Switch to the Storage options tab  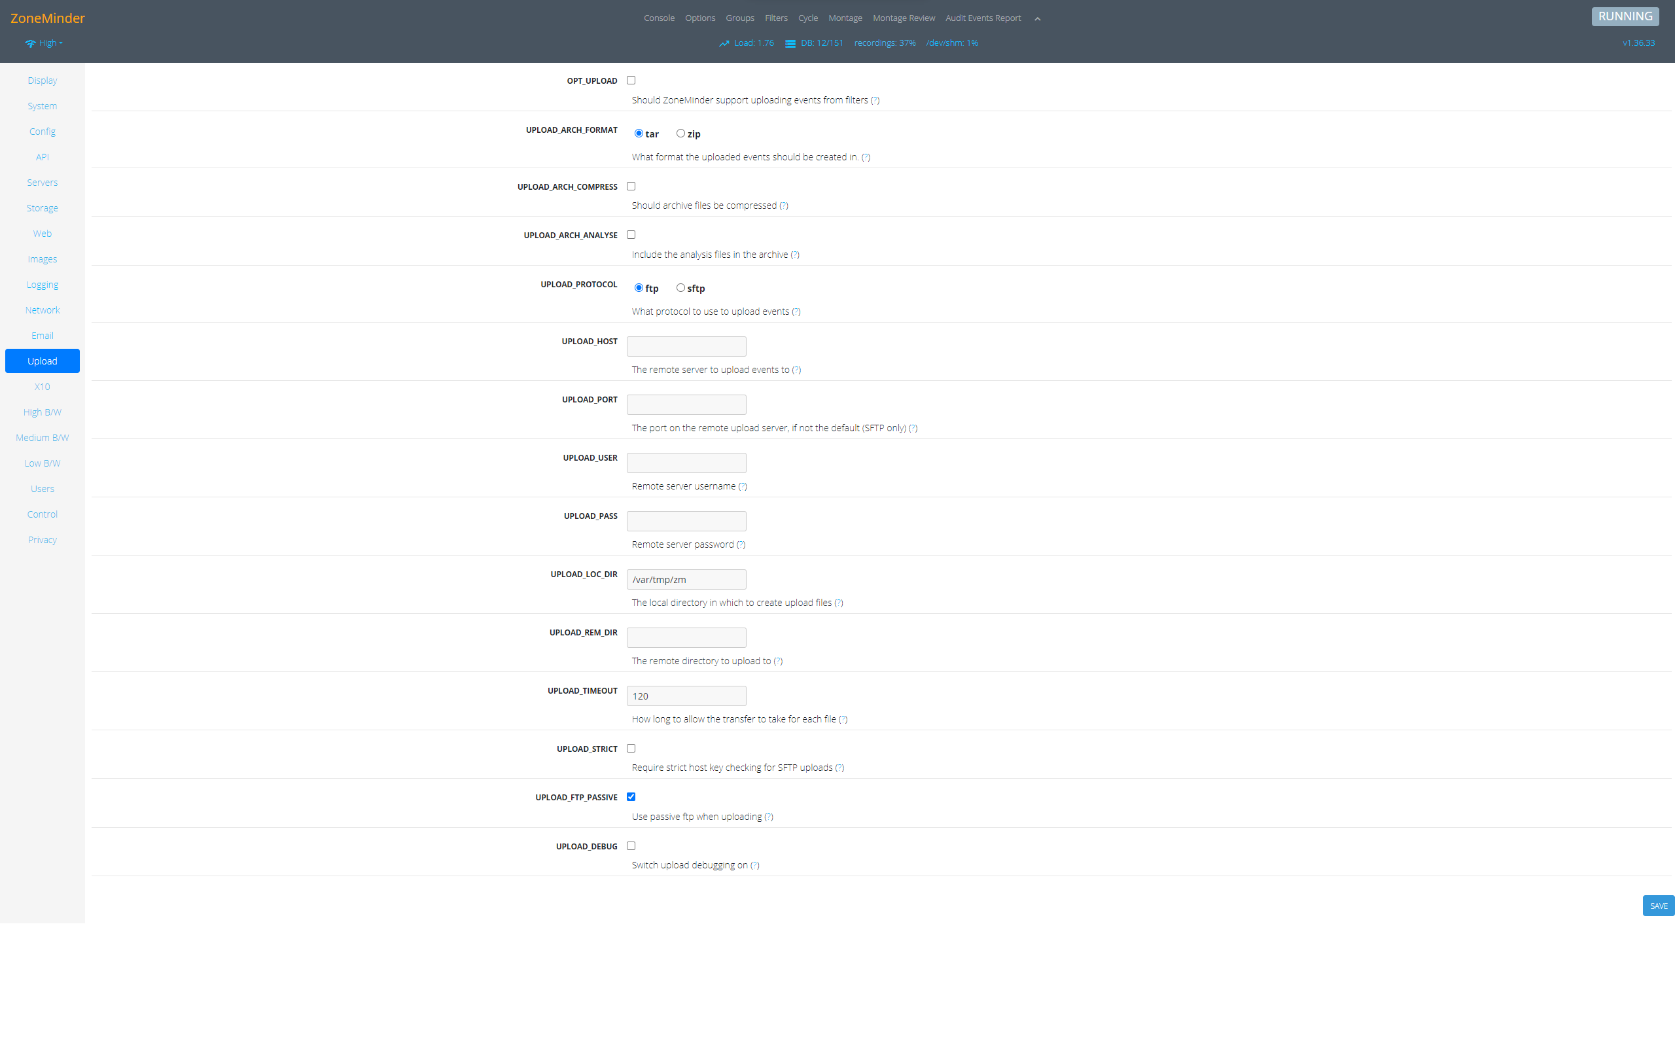[x=43, y=207]
